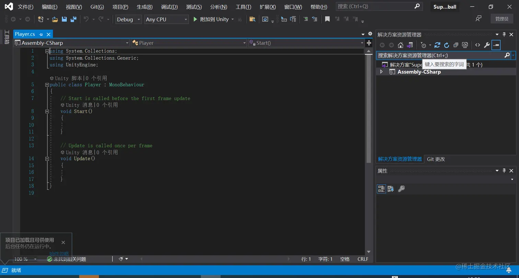This screenshot has height=278, width=519.
Task: Click the New Project toolbar icon
Action: (x=41, y=20)
